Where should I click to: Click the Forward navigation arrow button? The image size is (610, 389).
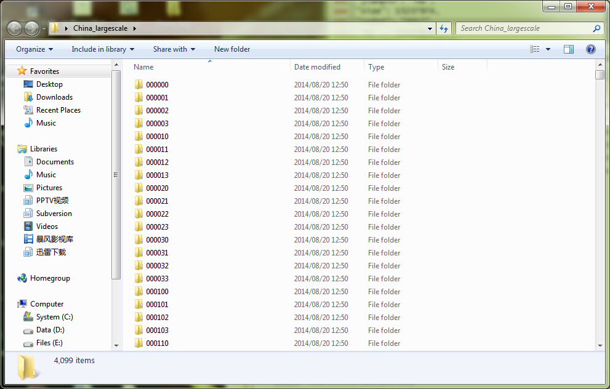coord(31,28)
